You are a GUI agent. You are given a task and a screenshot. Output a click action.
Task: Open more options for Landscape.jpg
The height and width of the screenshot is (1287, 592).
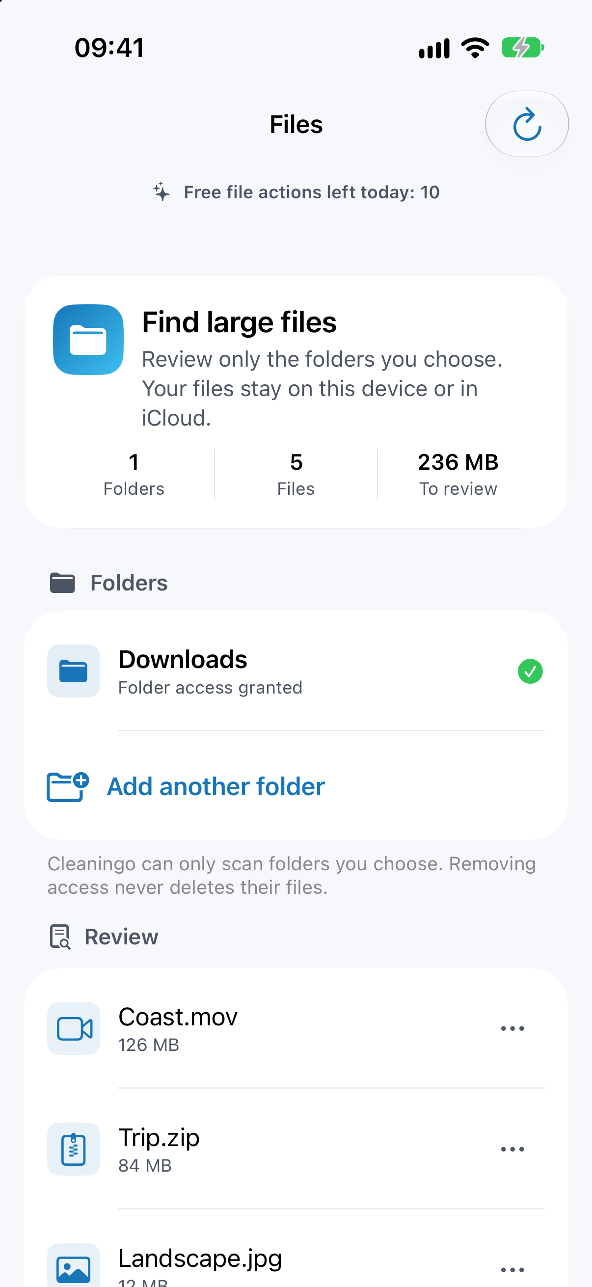coord(512,1269)
